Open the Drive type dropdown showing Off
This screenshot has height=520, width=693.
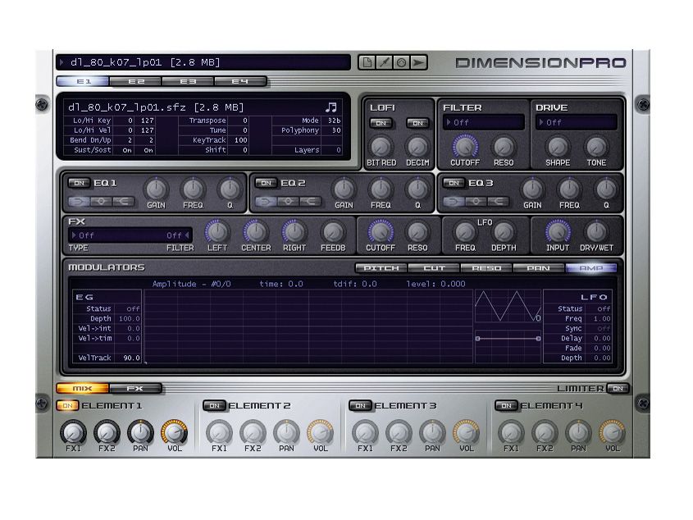tap(576, 122)
